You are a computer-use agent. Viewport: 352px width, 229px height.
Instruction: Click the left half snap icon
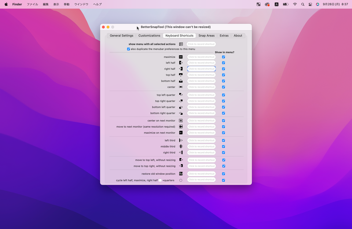click(x=181, y=63)
